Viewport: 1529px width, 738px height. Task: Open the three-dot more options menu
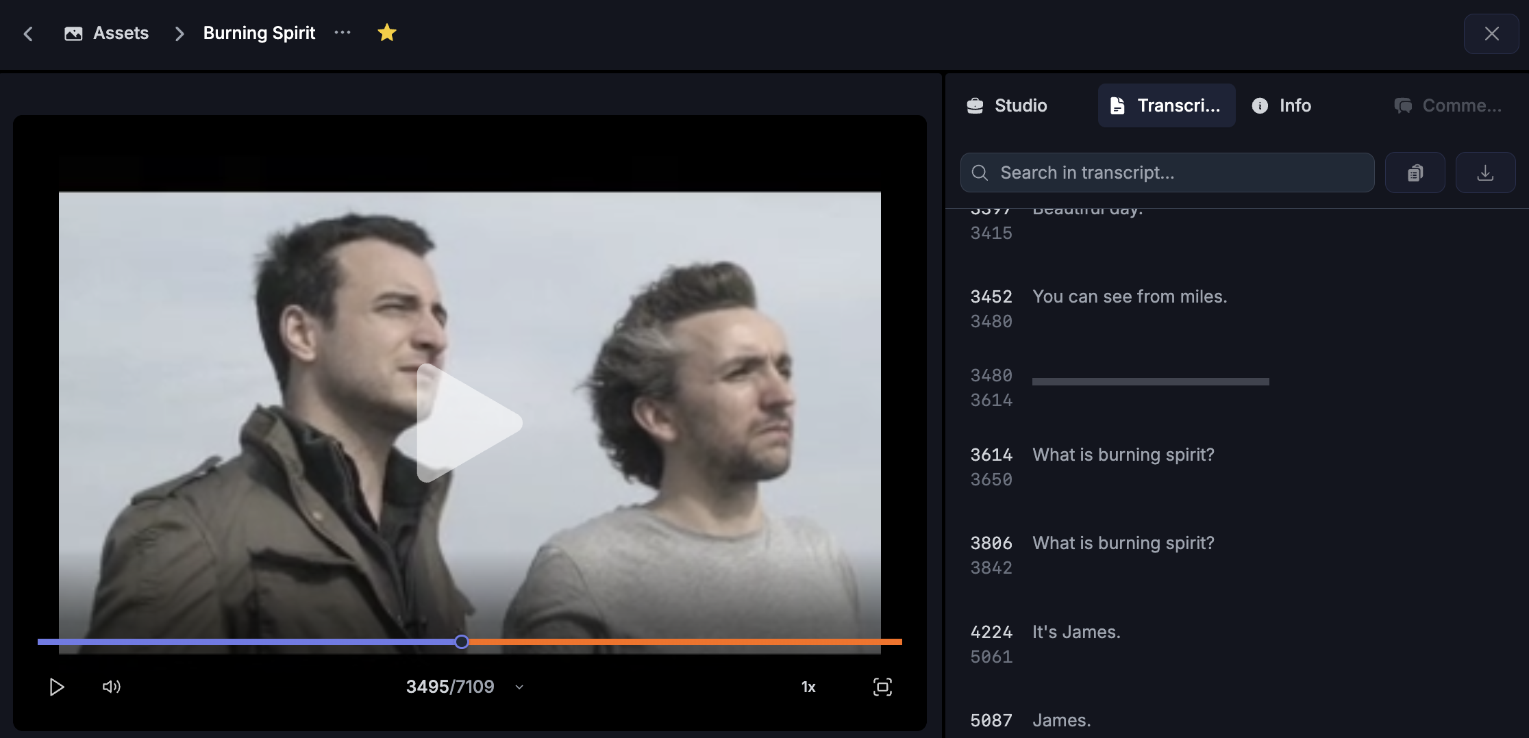343,33
